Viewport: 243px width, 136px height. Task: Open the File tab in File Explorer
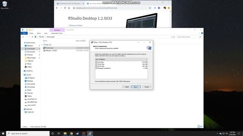click(24, 33)
